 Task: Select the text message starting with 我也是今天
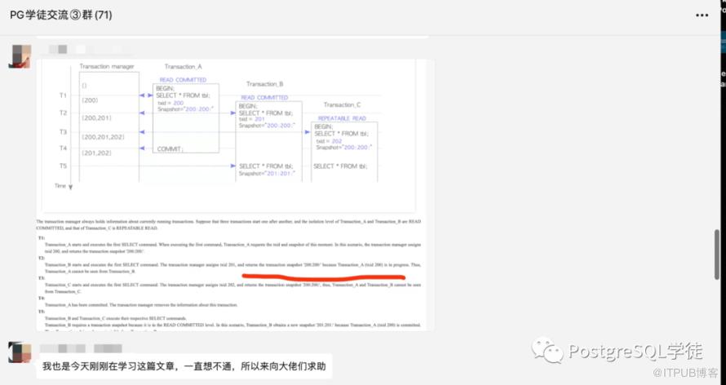184,367
